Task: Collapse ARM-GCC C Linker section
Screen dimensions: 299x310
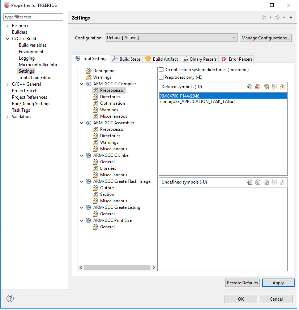Action: 81,156
